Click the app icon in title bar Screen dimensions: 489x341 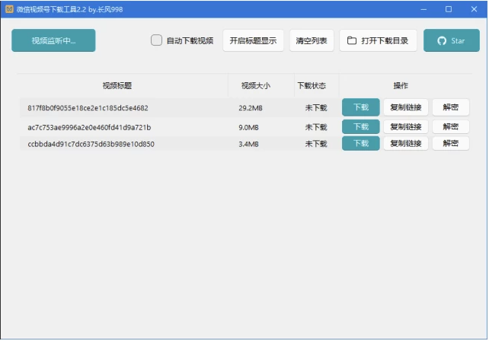(x=8, y=9)
